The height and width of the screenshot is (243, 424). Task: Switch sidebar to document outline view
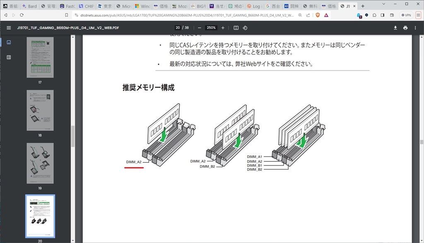click(9, 57)
